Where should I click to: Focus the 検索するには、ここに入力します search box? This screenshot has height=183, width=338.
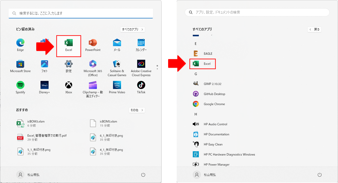(81, 13)
